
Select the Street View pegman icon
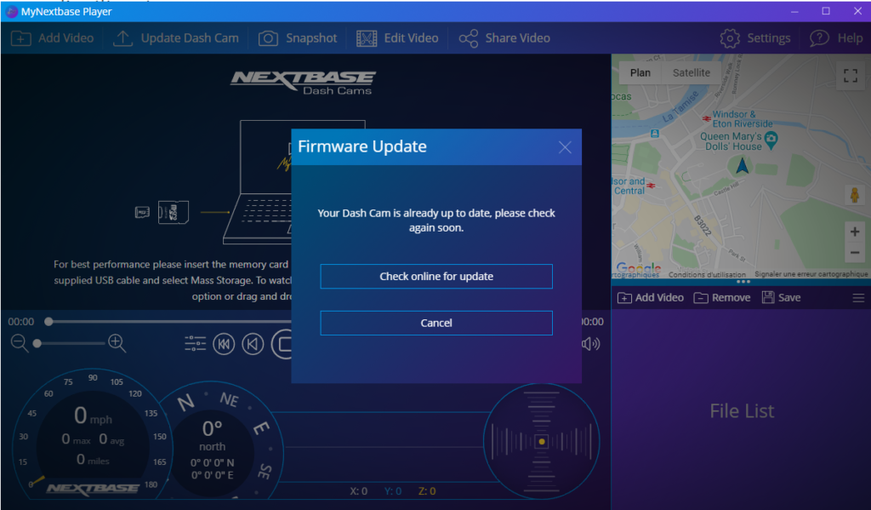pos(854,195)
